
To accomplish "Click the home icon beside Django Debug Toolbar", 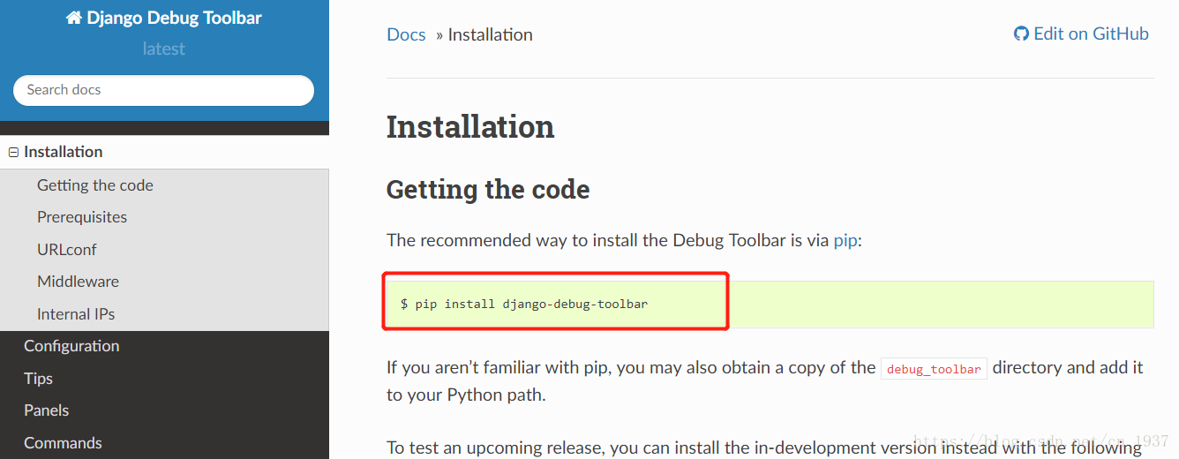I will coord(74,19).
